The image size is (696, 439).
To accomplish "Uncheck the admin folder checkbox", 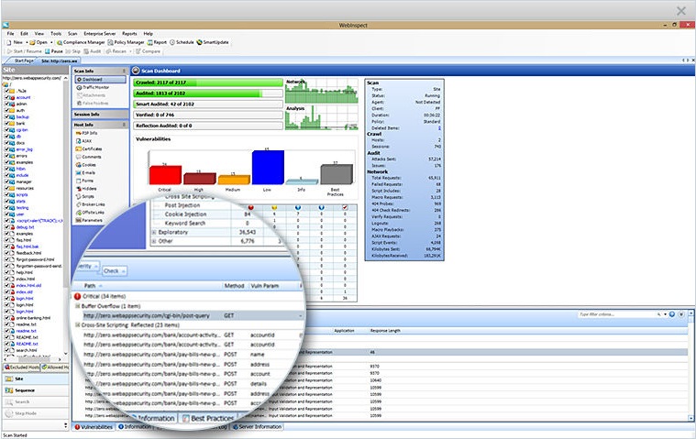I will (6, 104).
